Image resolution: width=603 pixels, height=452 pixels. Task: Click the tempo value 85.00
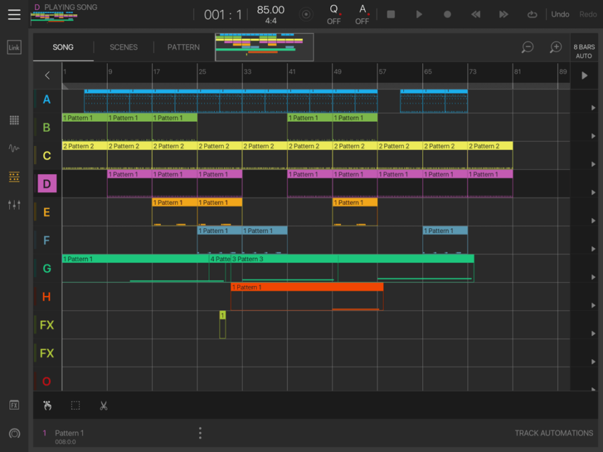click(270, 10)
